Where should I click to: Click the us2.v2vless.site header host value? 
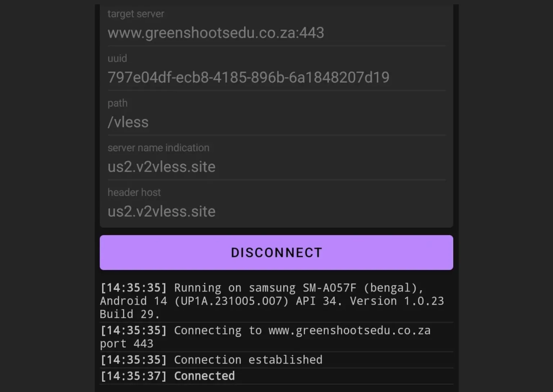[x=161, y=211]
